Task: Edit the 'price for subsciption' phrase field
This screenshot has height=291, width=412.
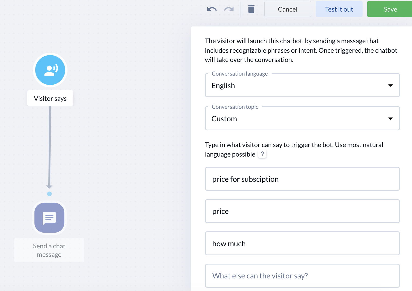Action: pos(302,179)
